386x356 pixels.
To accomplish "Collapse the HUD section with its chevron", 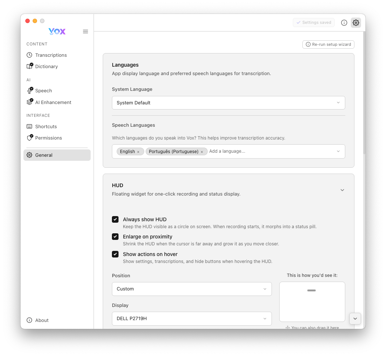I will point(342,190).
